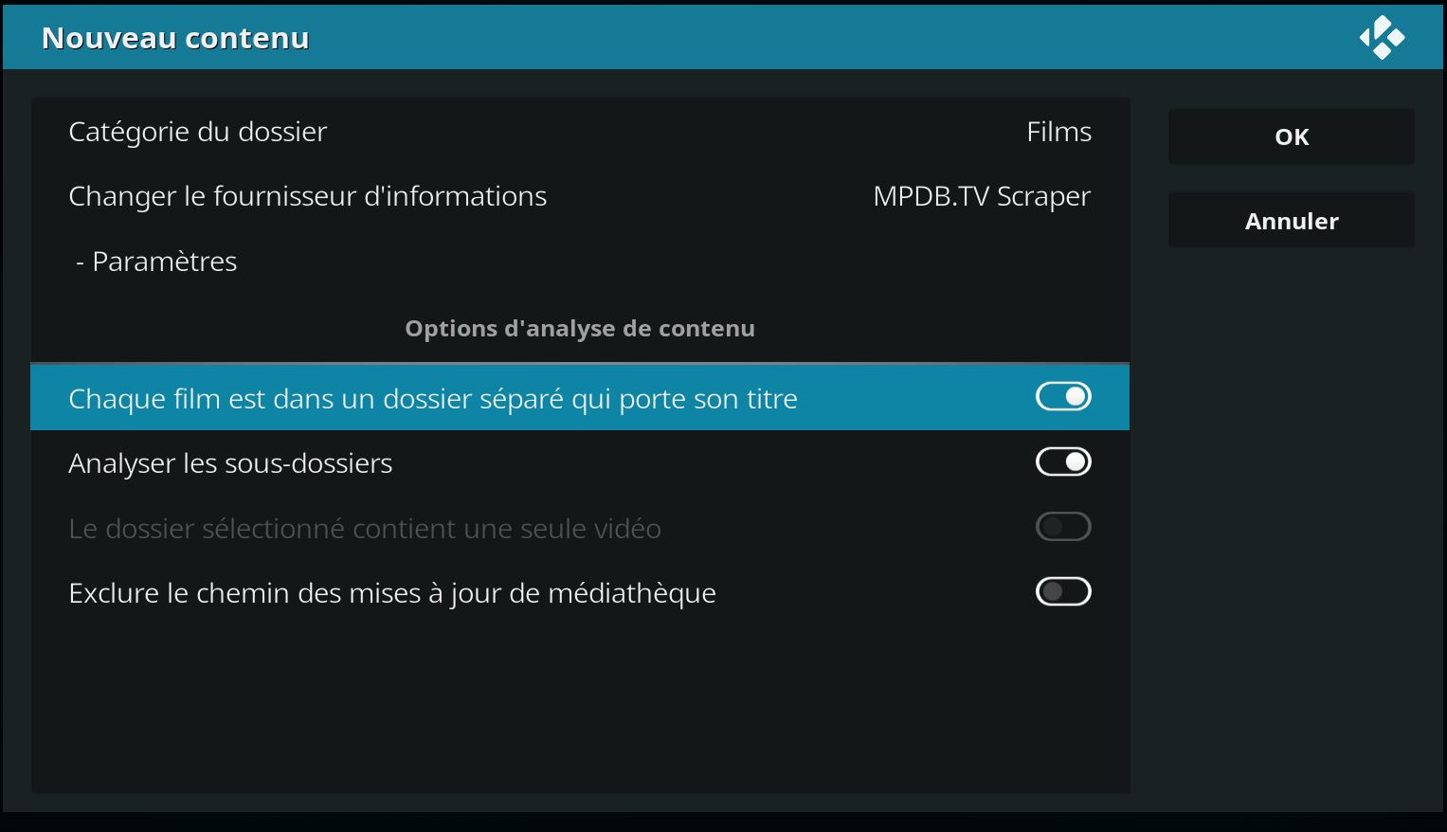1447x832 pixels.
Task: Click the Changer le fournisseur d'informations label text
Action: coord(308,196)
